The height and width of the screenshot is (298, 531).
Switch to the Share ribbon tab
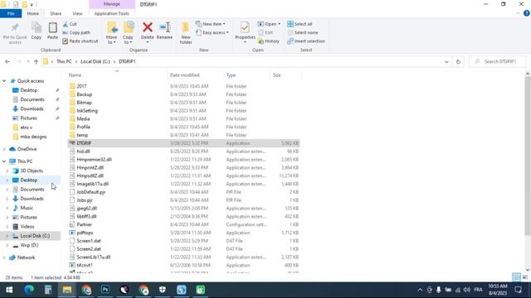[x=56, y=13]
